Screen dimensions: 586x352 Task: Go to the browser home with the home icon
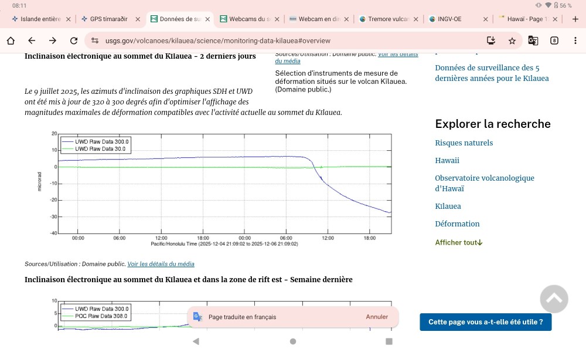coord(10,40)
